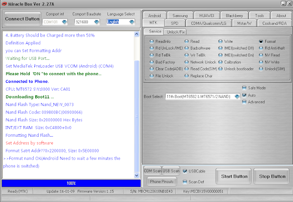Select the Write radio option
293x202 pixels.
click(x=221, y=41)
